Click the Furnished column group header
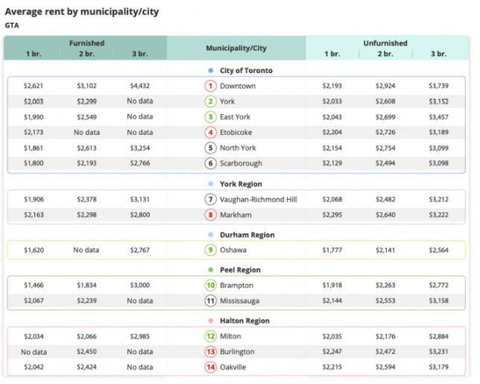Viewport: 480px width, 384px height. [x=86, y=43]
